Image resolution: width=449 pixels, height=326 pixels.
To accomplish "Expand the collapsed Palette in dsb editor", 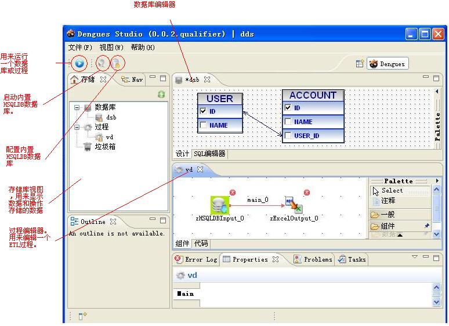I will coord(437,91).
